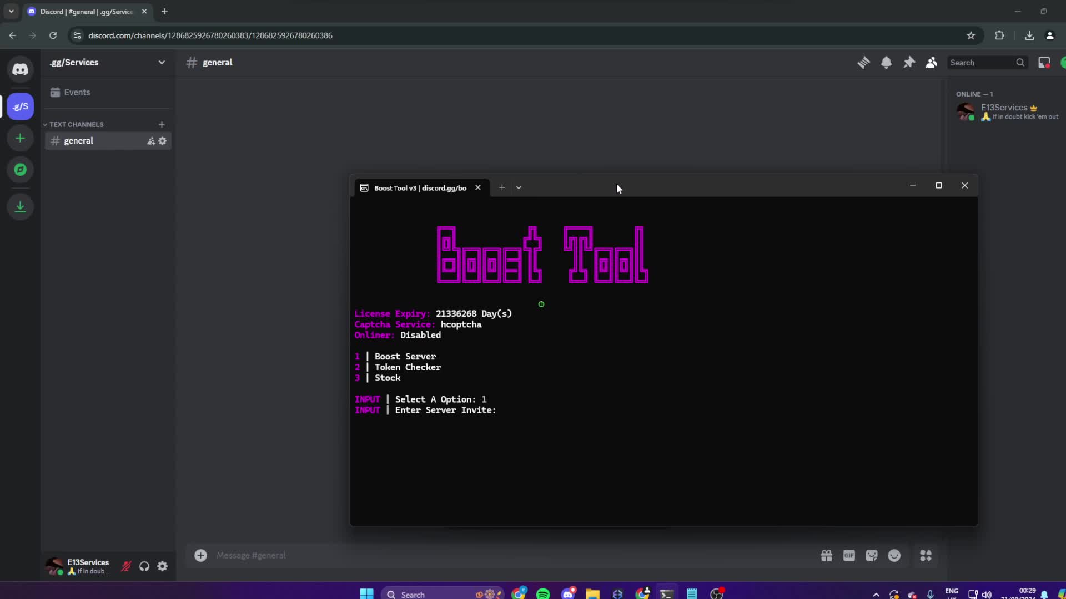This screenshot has width=1066, height=599.
Task: Create an invite for the general channel
Action: click(x=150, y=141)
